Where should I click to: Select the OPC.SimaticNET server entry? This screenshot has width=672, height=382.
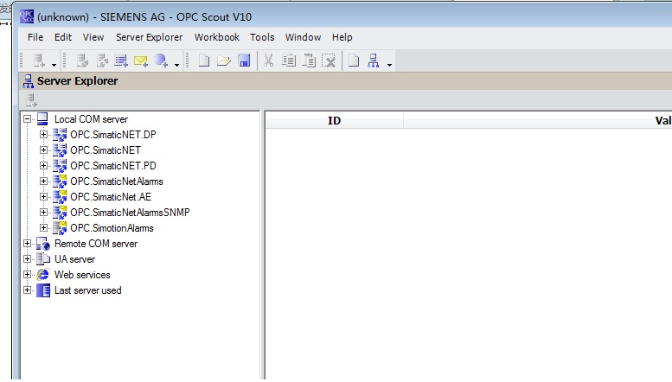106,150
